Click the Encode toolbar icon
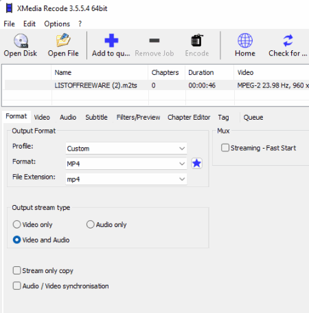Image resolution: width=309 pixels, height=313 pixels. point(197,41)
